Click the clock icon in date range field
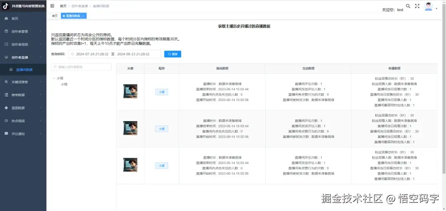This screenshot has width=446, height=211. coord(72,54)
